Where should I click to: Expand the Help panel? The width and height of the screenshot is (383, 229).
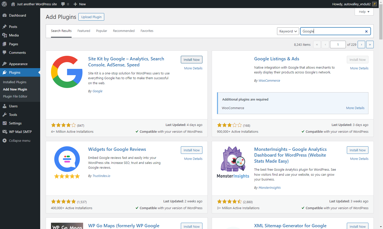364,12
